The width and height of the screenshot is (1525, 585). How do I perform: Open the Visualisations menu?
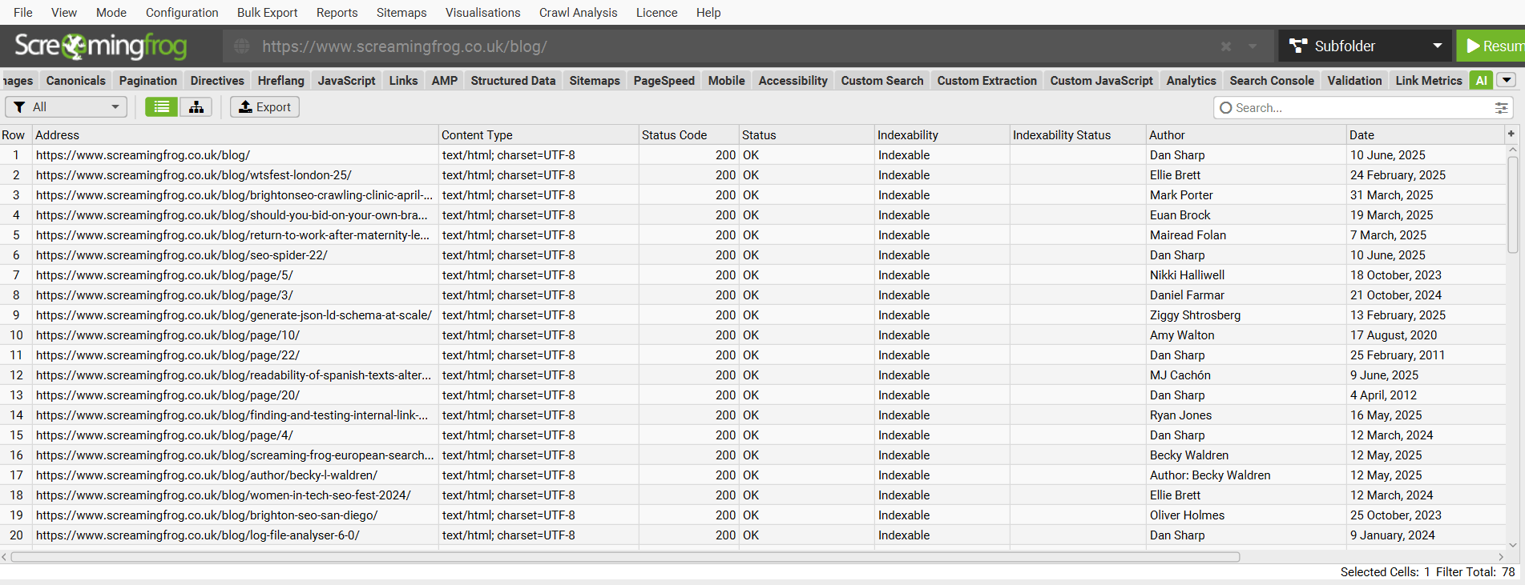point(482,13)
